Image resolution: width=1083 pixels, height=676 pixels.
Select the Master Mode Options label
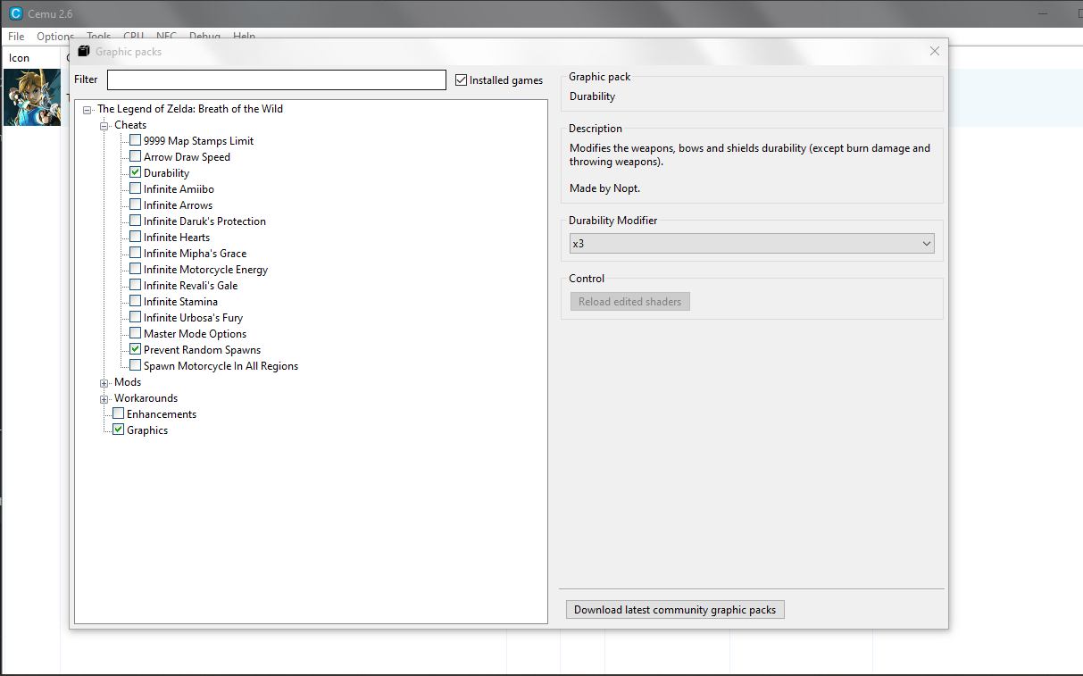point(195,333)
